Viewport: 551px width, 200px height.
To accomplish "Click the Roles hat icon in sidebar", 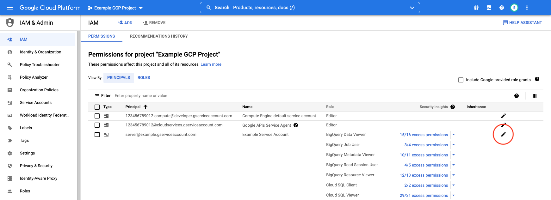I will (10, 191).
